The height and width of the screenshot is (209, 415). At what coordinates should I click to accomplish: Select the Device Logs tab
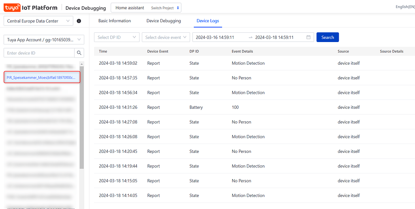[208, 21]
